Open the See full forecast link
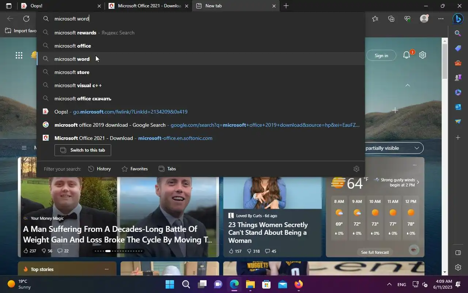Screen dimensions: 468x293 coord(375,252)
